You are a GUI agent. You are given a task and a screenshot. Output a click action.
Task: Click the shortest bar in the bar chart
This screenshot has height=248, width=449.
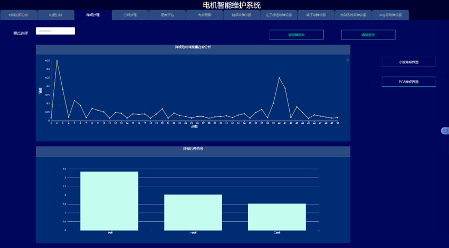tap(277, 217)
